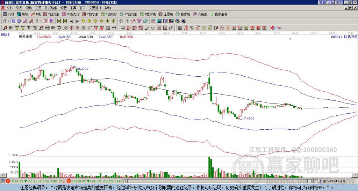Viewport: 358px width, 191px height.
Task: Open the 江恩轮 tool
Action: 166,14
